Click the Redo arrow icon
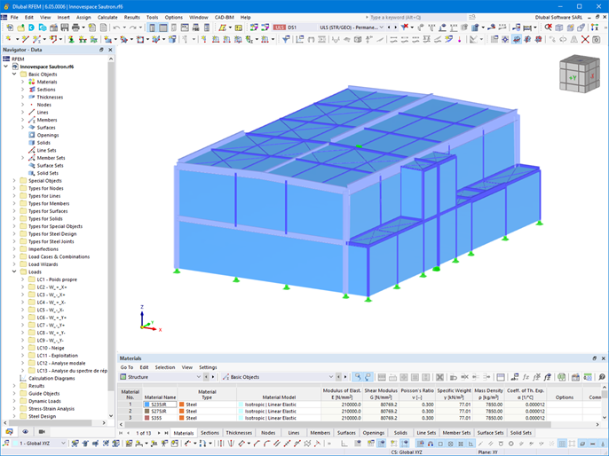 tap(133, 28)
